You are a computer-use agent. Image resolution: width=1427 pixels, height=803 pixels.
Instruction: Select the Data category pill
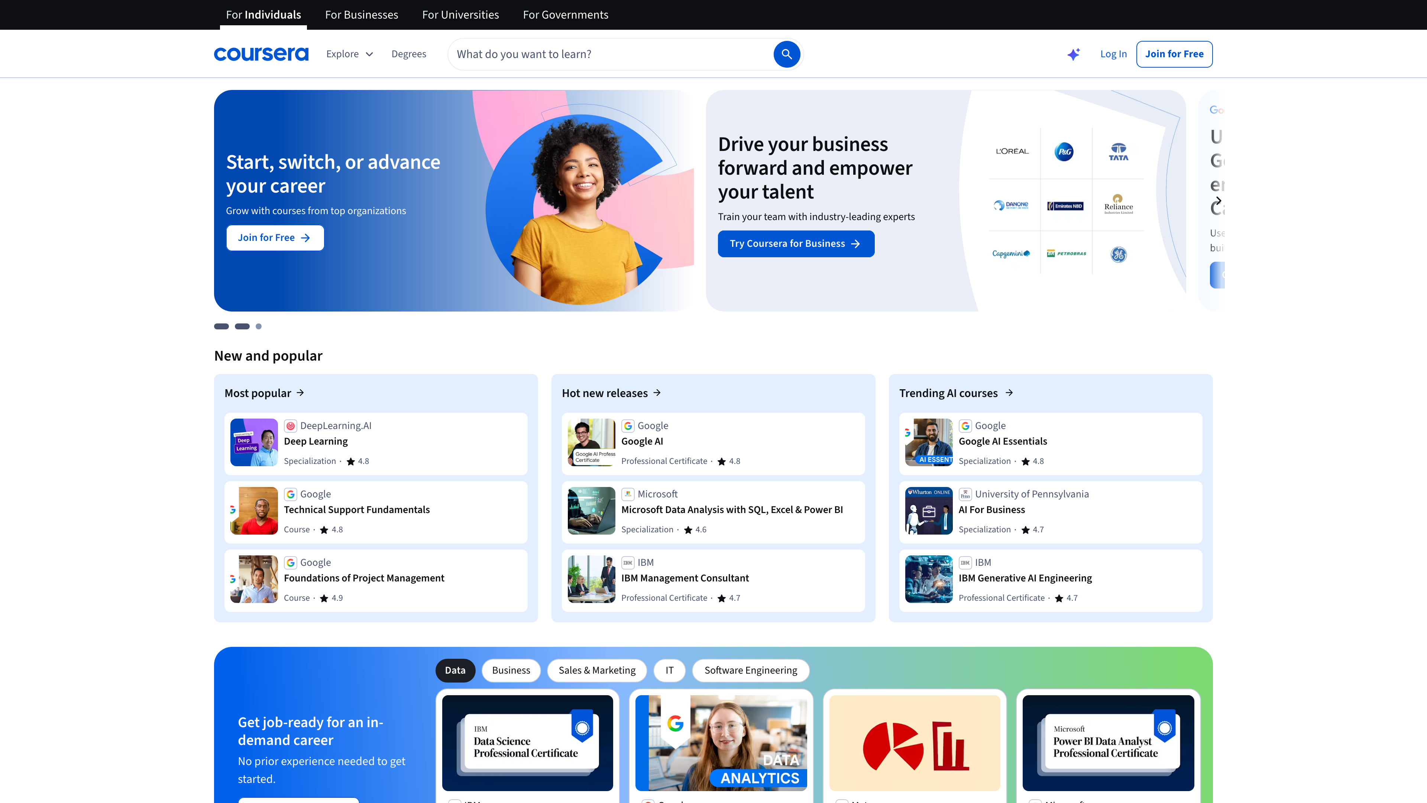(455, 671)
